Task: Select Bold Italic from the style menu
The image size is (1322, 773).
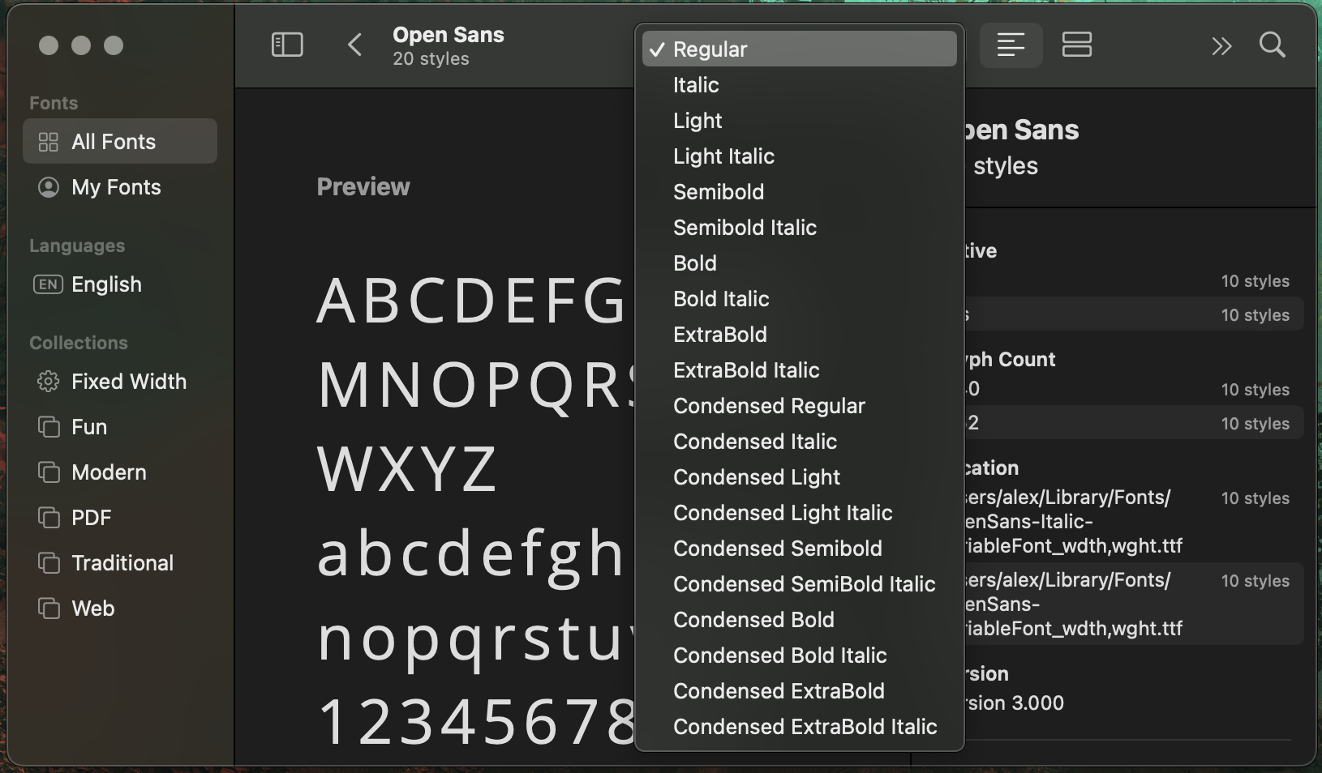Action: 720,298
